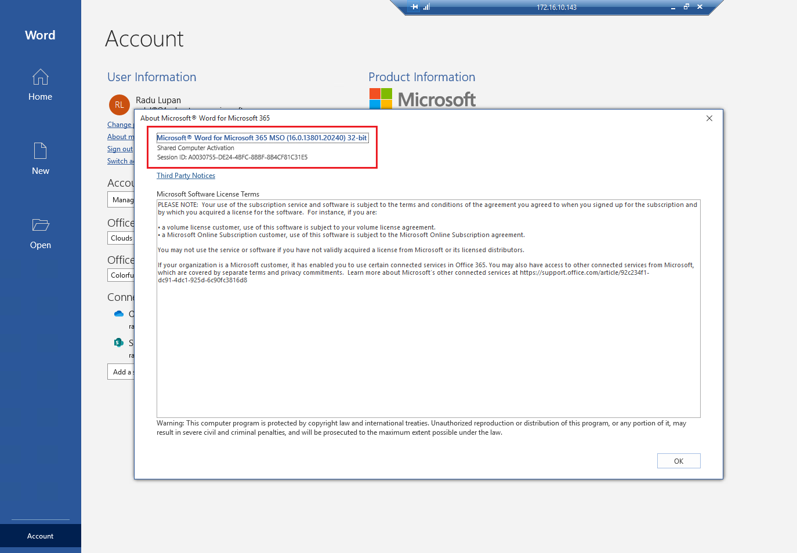Click the OneDrive cloud icon
The height and width of the screenshot is (553, 797).
[x=119, y=314]
